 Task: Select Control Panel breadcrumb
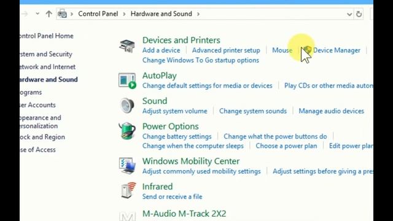[x=98, y=14]
